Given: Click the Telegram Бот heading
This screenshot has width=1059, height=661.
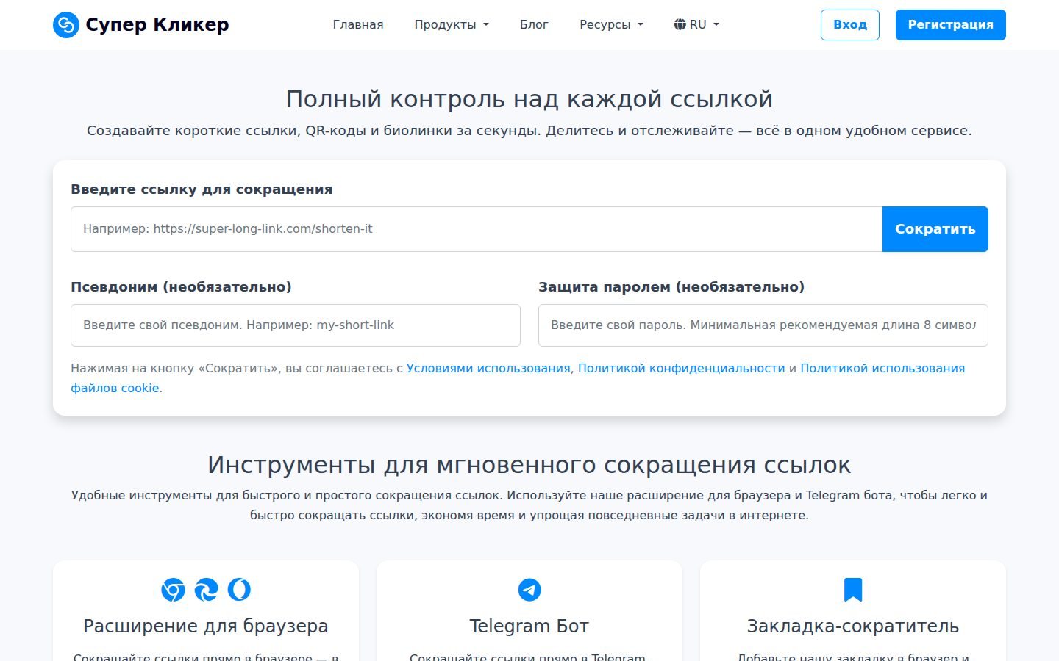Looking at the screenshot, I should pyautogui.click(x=529, y=626).
